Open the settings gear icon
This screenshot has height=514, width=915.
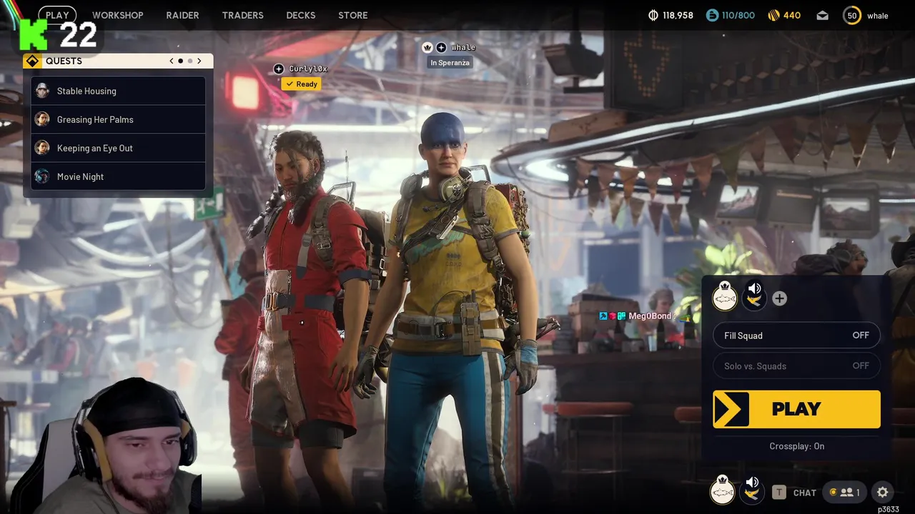pos(883,493)
